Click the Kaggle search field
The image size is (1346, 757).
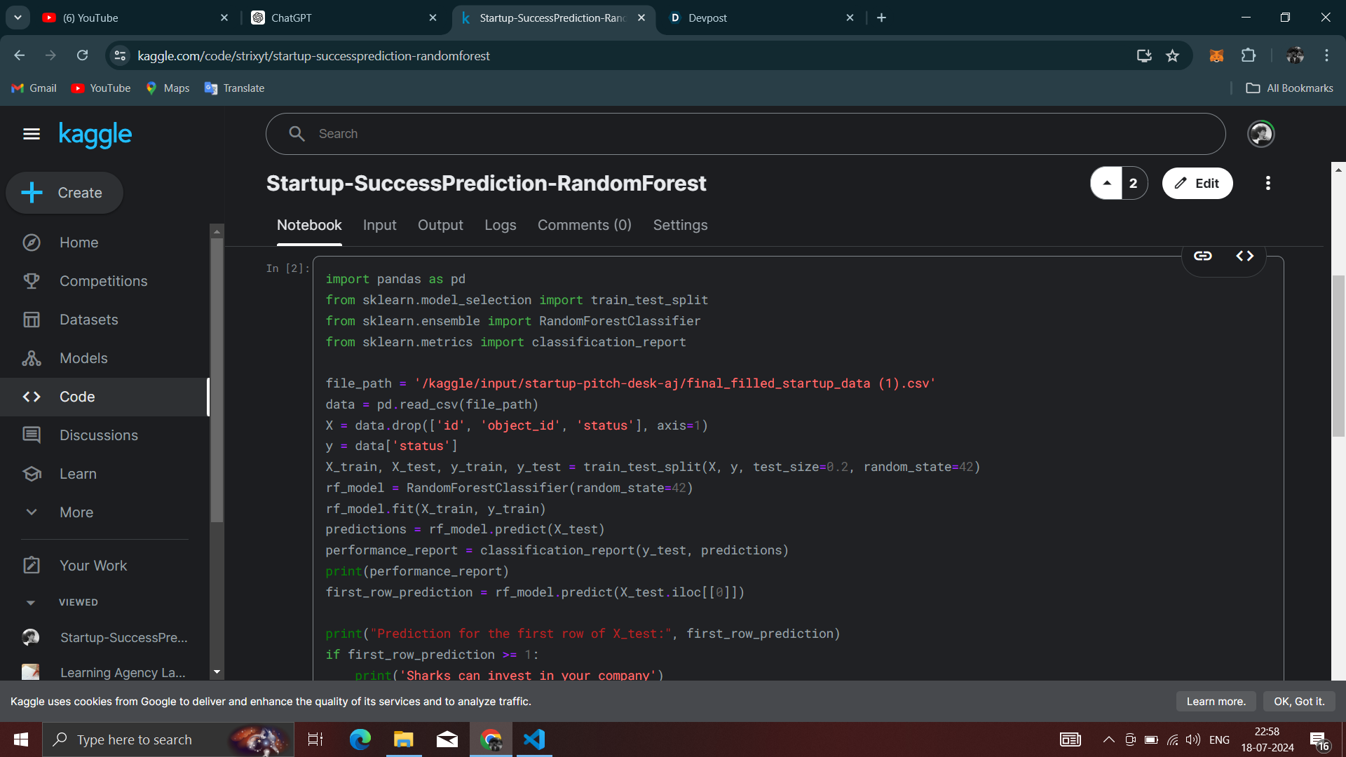tap(745, 134)
